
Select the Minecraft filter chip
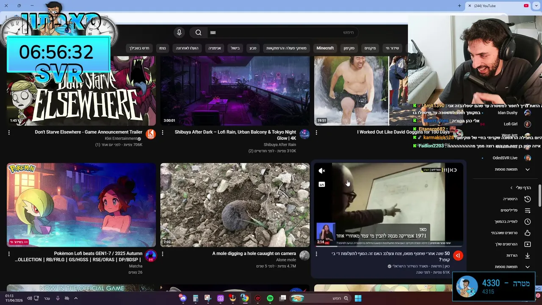click(325, 48)
